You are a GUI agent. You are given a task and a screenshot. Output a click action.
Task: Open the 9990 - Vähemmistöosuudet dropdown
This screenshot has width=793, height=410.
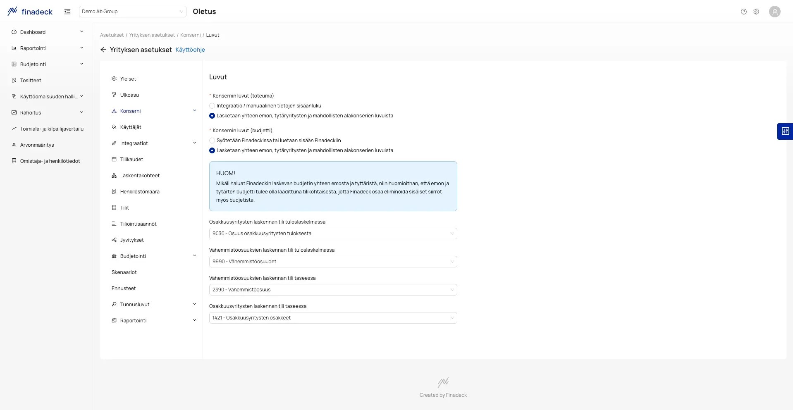point(333,262)
